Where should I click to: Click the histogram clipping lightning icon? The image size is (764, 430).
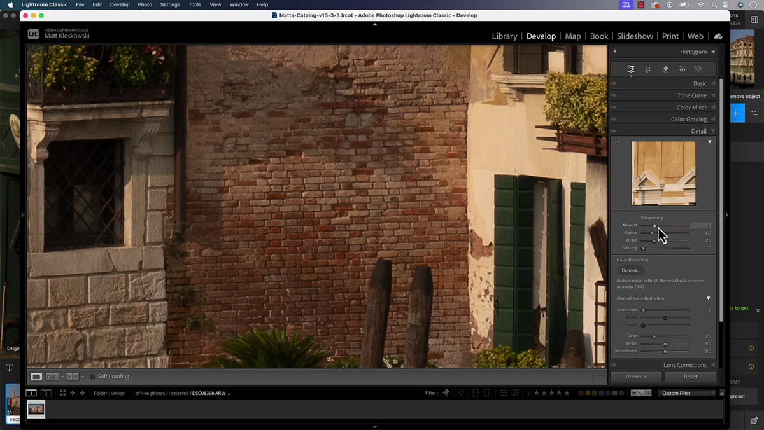[x=615, y=52]
